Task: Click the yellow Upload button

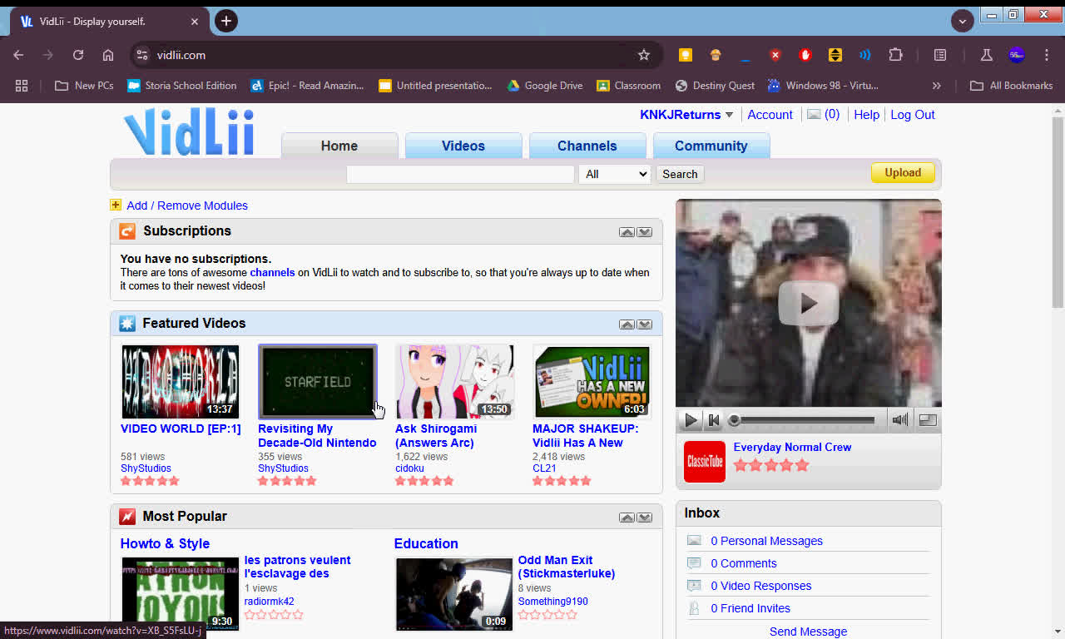Action: tap(903, 173)
